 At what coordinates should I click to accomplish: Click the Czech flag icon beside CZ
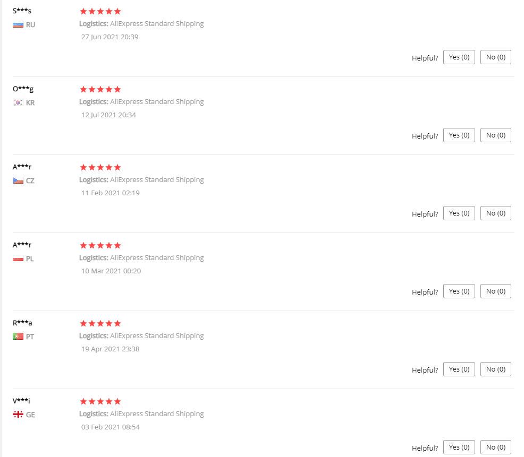(x=18, y=180)
